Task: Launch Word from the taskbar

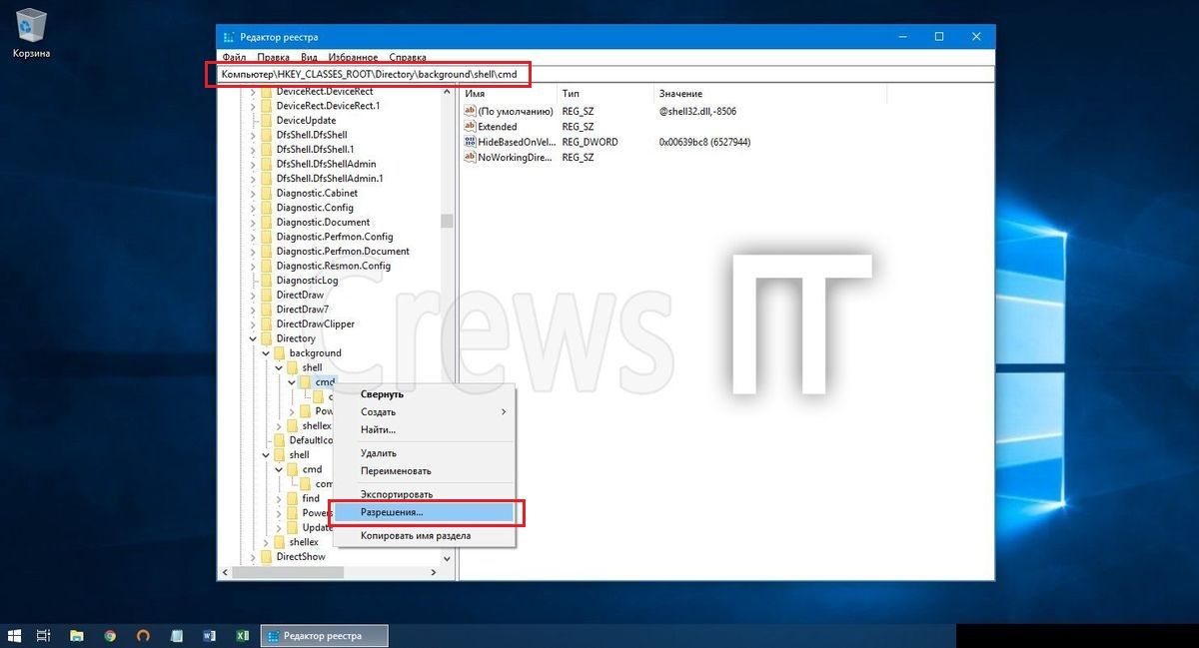Action: click(x=209, y=635)
